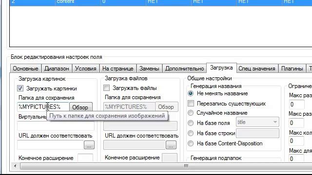312x175 pixels.
Task: Select На базе поля radio button
Action: [191, 123]
